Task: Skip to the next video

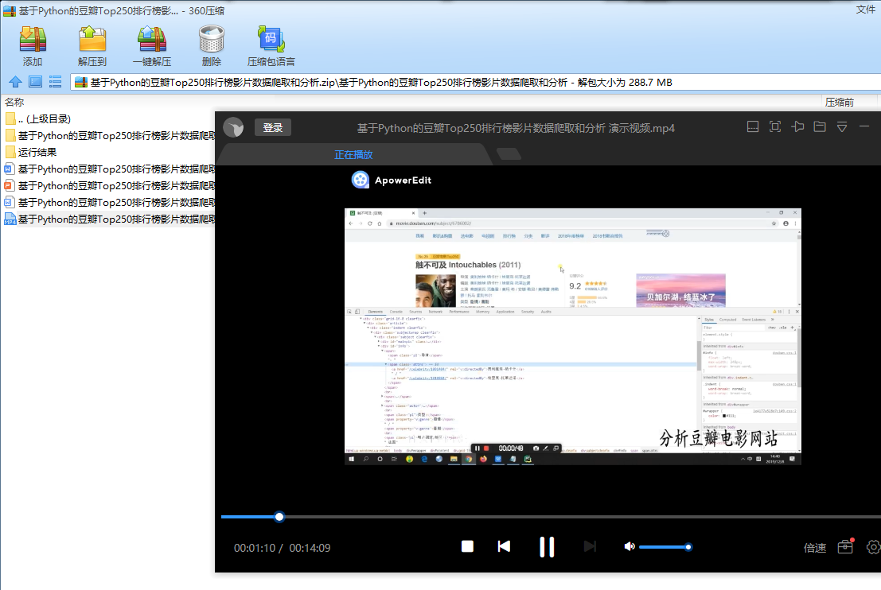Action: tap(590, 546)
